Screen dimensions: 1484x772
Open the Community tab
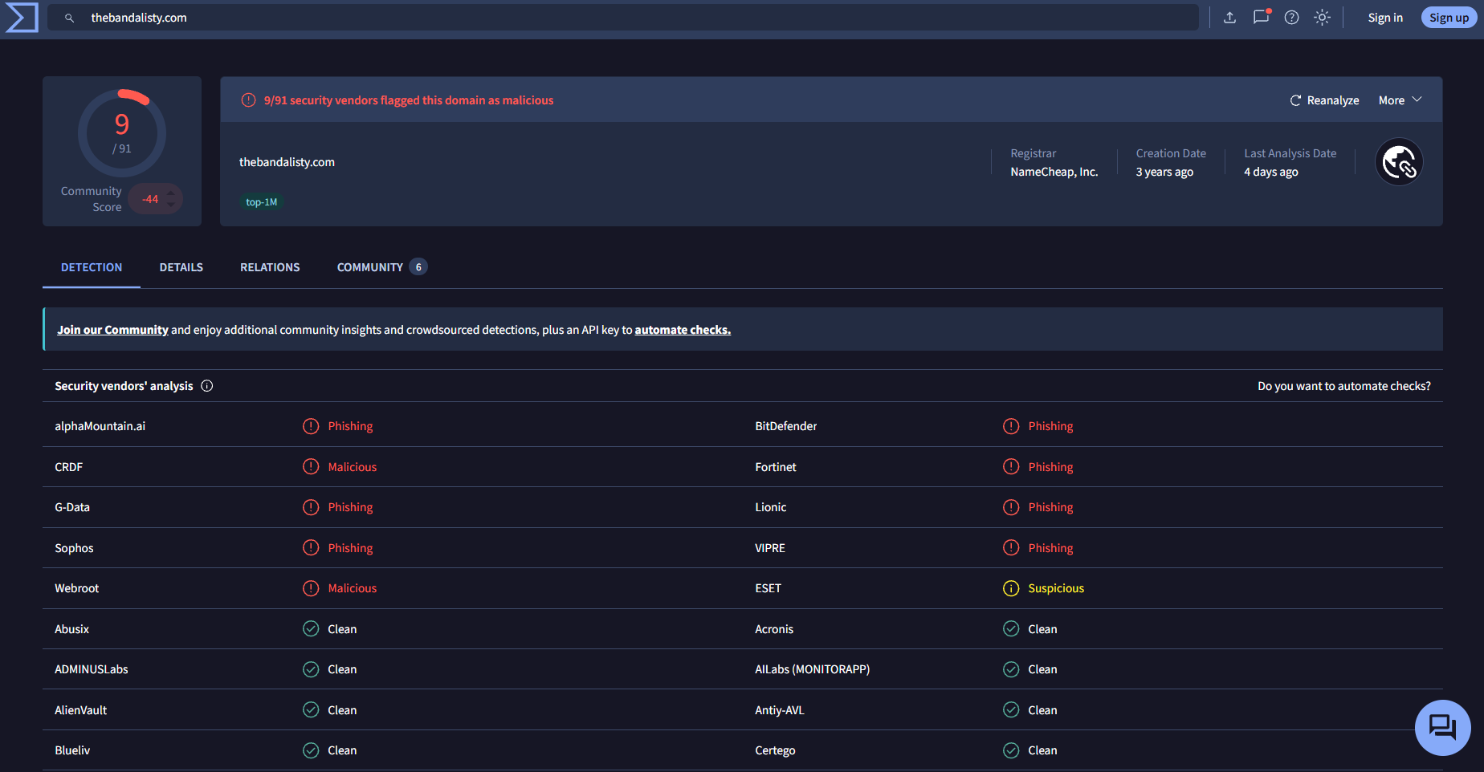click(381, 267)
